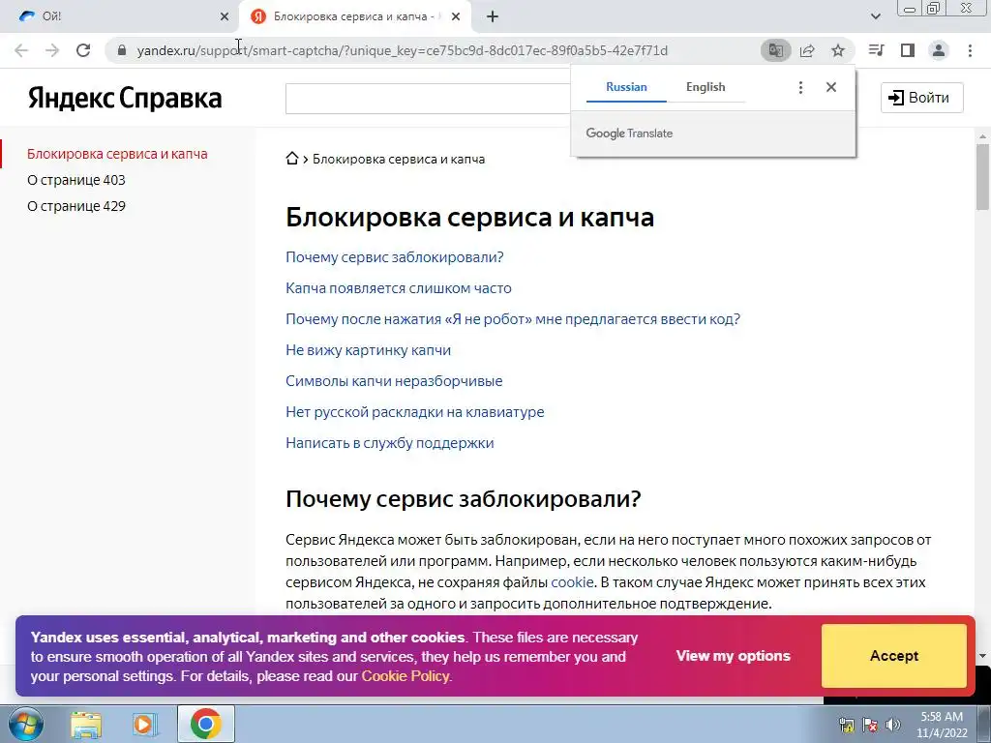
Task: Open the media controls icon in toolbar
Action: 877,50
